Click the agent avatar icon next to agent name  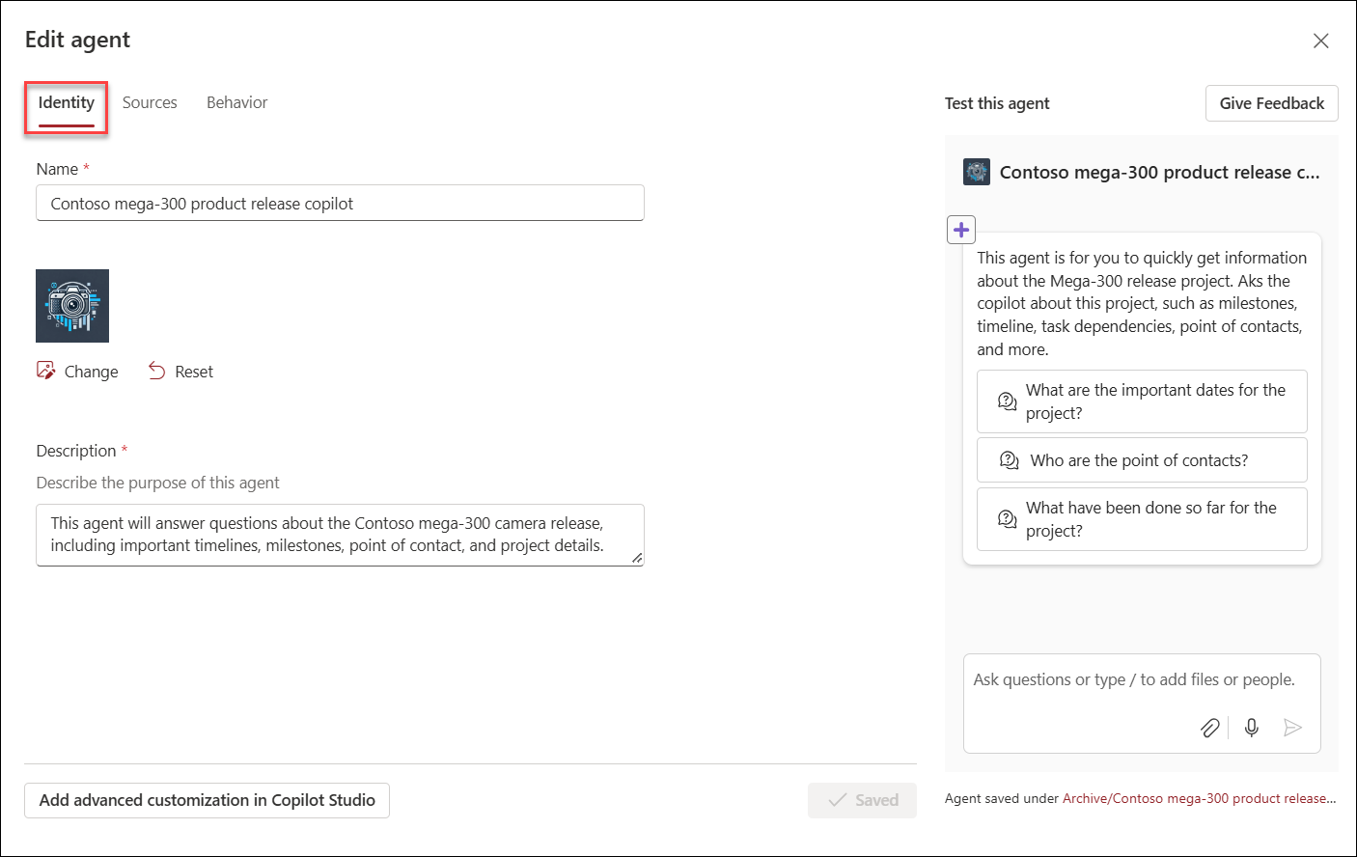point(976,171)
